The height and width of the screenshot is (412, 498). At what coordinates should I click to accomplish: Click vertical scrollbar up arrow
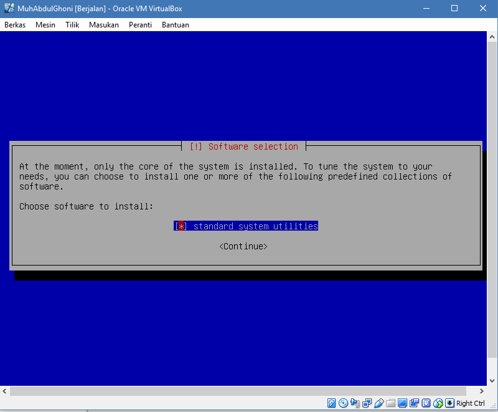click(492, 37)
